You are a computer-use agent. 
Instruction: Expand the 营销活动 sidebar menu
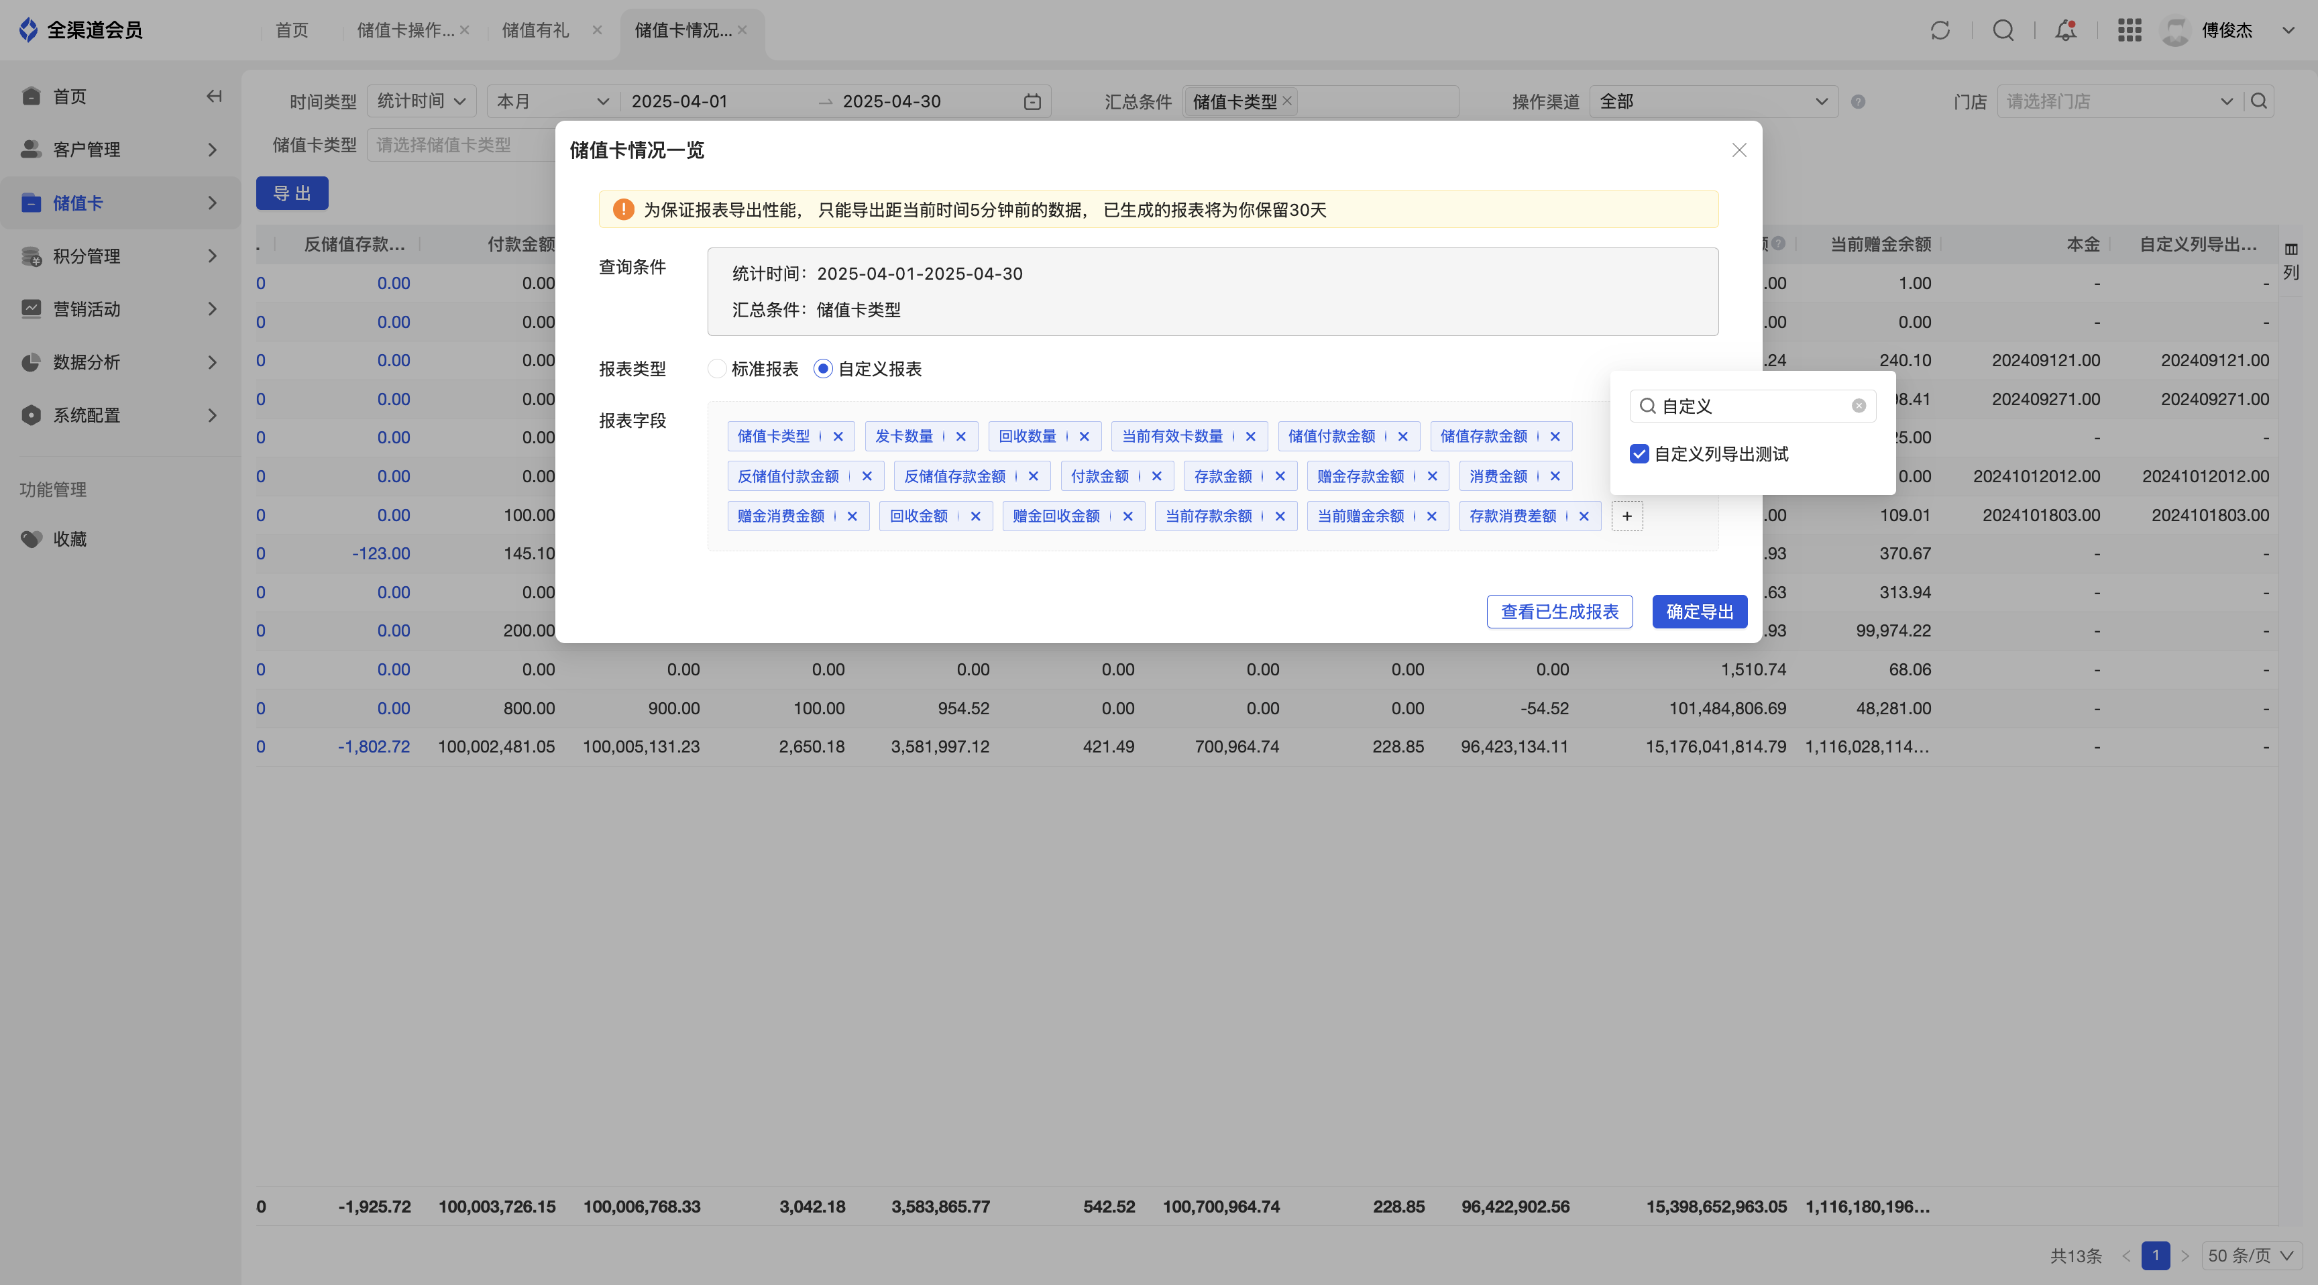click(119, 309)
